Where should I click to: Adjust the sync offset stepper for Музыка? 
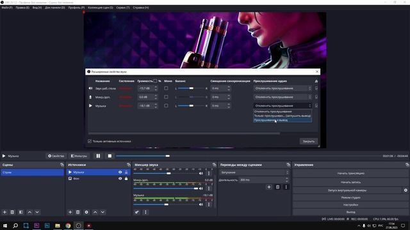(x=229, y=105)
